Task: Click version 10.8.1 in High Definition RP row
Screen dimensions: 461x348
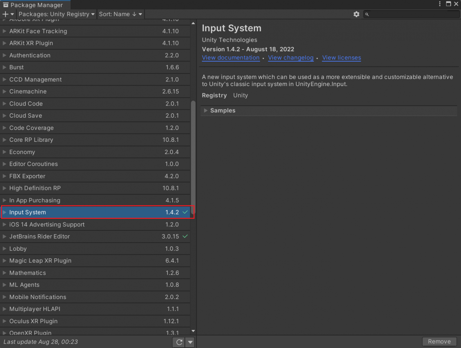Action: 171,188
